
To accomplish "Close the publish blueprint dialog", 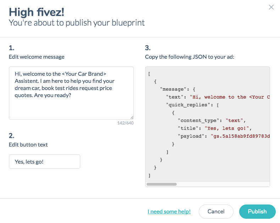I will point(271,7).
